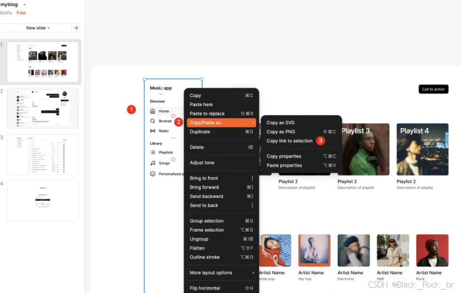
Task: Choose Send to back
Action: point(221,206)
